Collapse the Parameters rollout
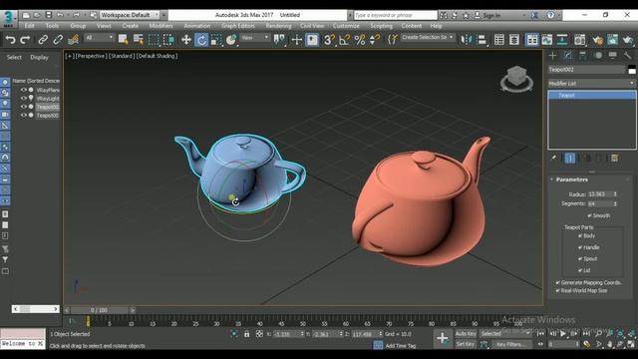 571,179
